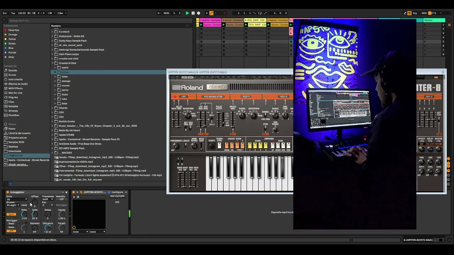Open the Plug-Ins category in browser
This screenshot has width=454, height=255.
(13, 97)
